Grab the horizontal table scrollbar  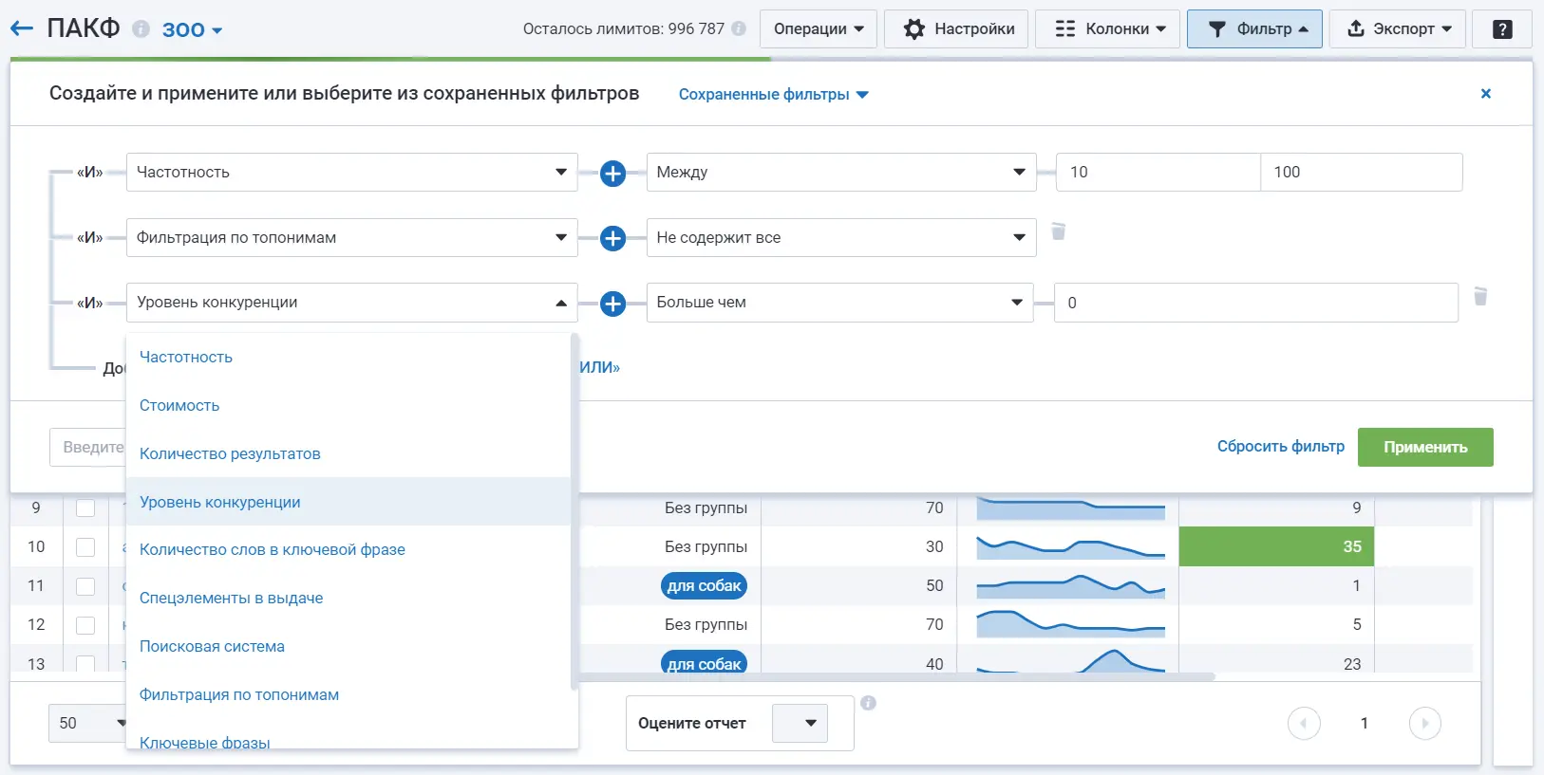click(897, 676)
